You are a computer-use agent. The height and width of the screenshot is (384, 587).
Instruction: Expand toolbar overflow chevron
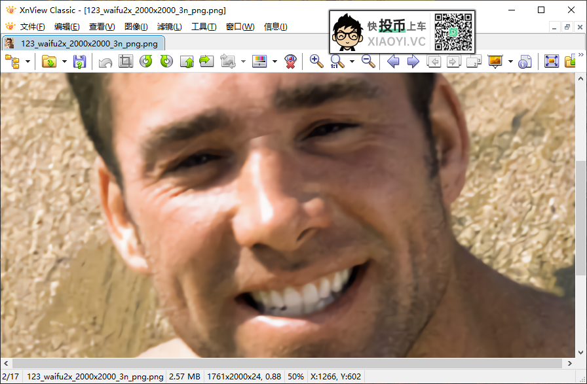[x=581, y=54]
